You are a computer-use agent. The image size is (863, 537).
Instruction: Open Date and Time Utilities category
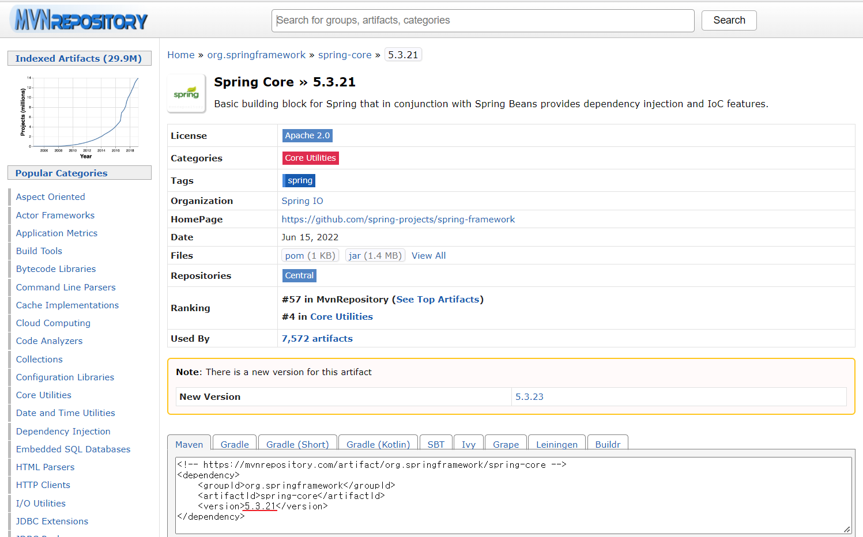click(66, 413)
